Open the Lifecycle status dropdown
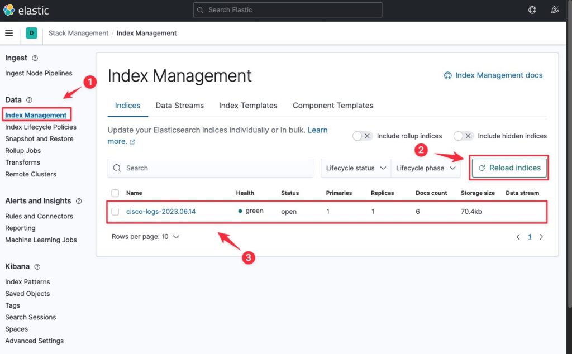This screenshot has width=572, height=354. point(356,168)
